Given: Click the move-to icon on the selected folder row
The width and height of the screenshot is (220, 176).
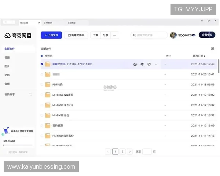Looking at the screenshot, I should [149, 64].
